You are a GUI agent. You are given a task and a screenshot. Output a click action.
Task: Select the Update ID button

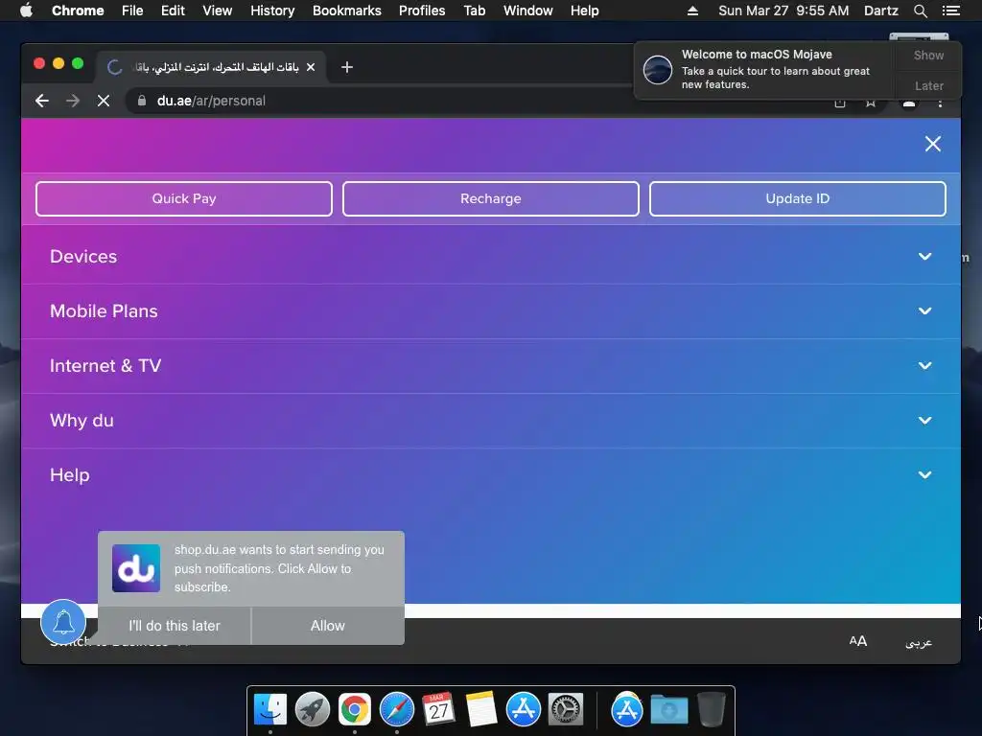[x=797, y=199]
